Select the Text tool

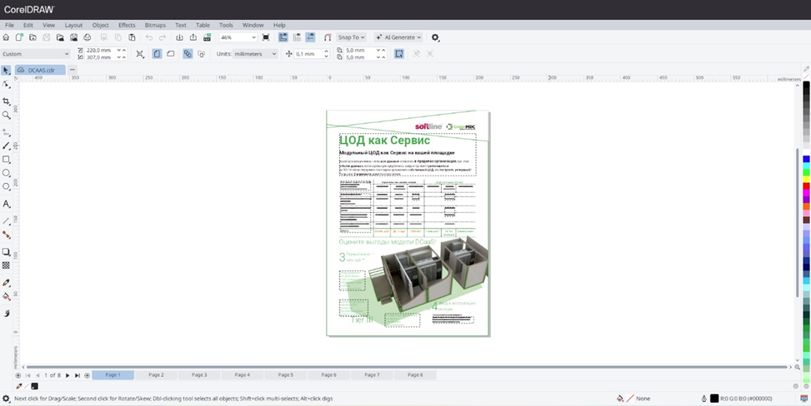point(6,204)
